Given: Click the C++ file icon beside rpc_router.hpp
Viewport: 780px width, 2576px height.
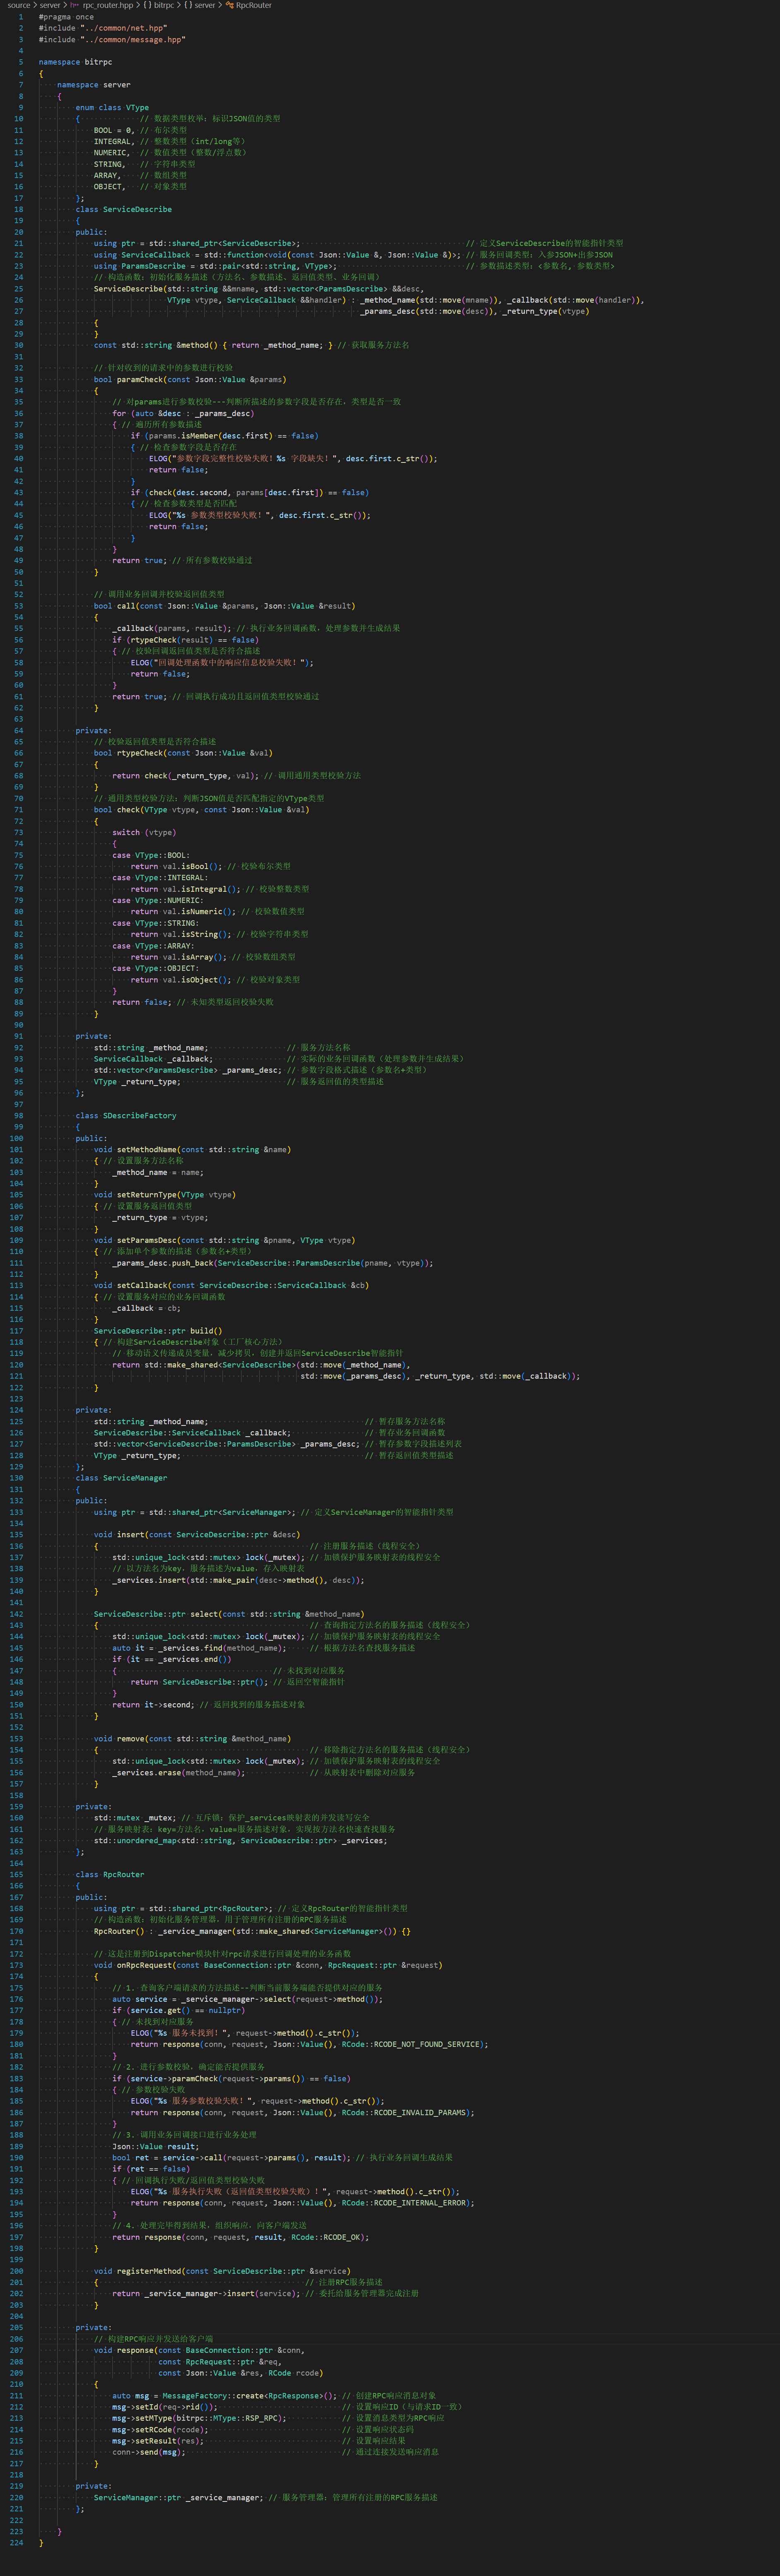Looking at the screenshot, I should 74,5.
